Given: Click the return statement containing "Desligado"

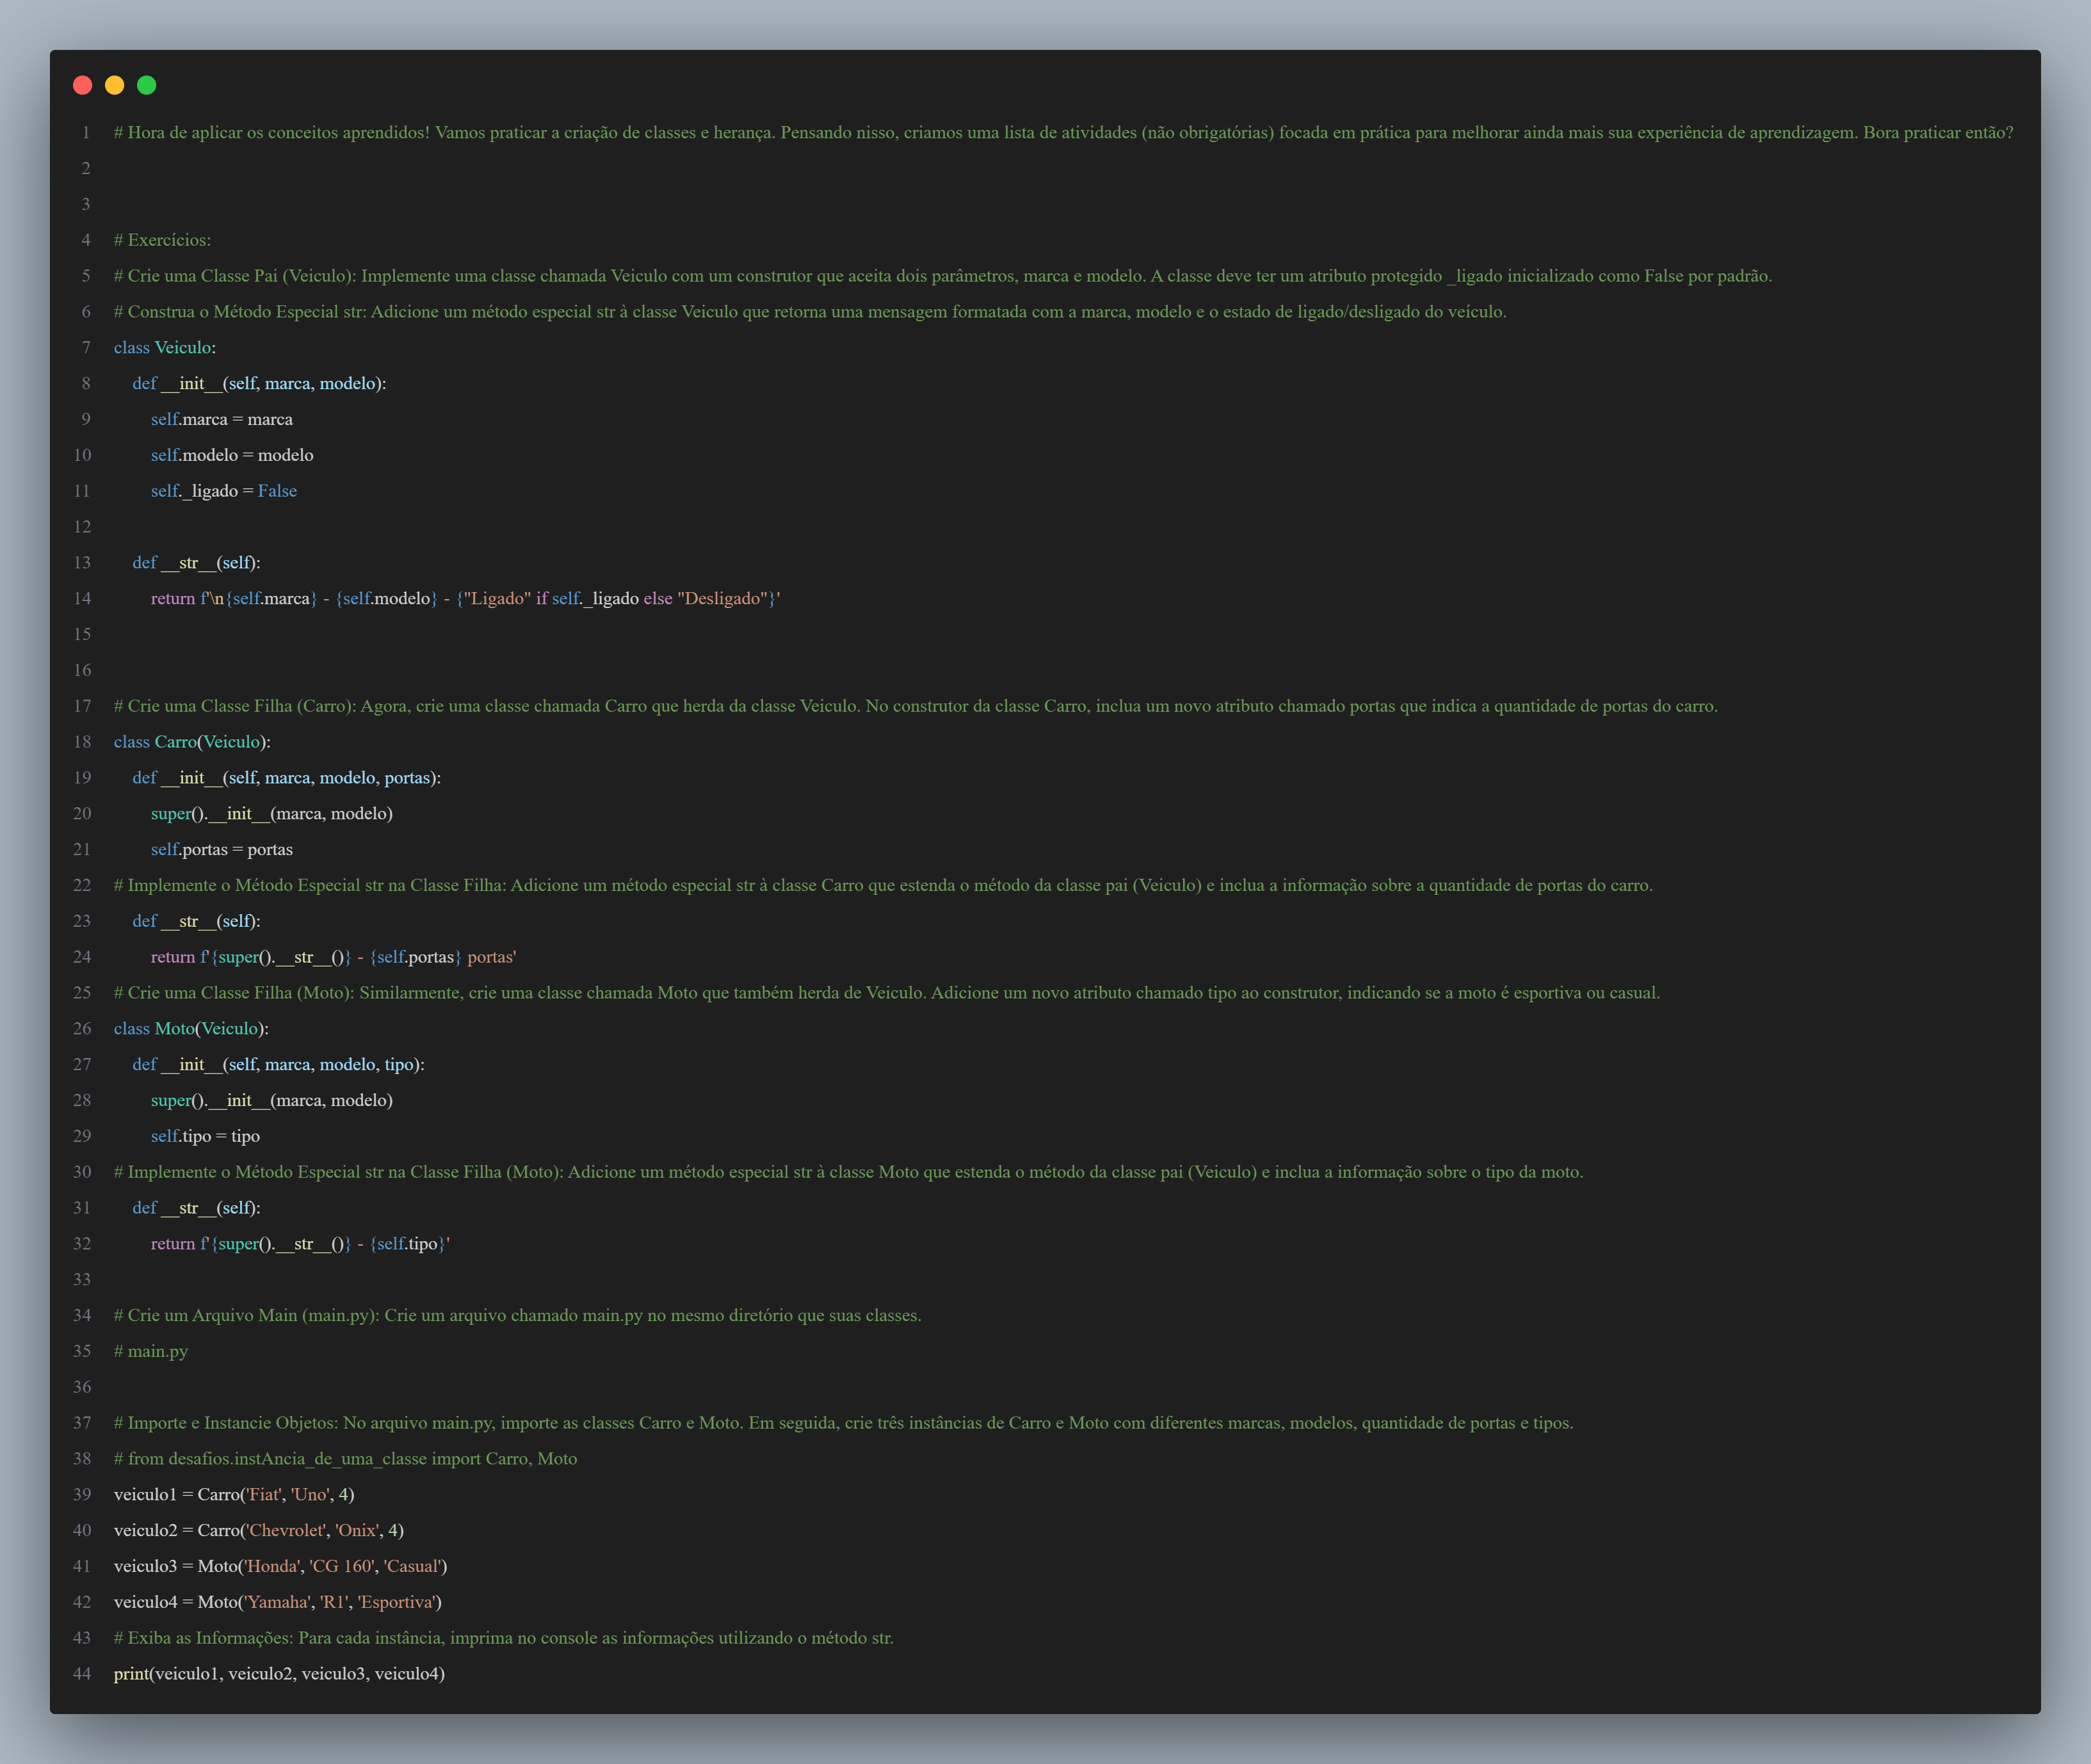Looking at the screenshot, I should (x=466, y=598).
